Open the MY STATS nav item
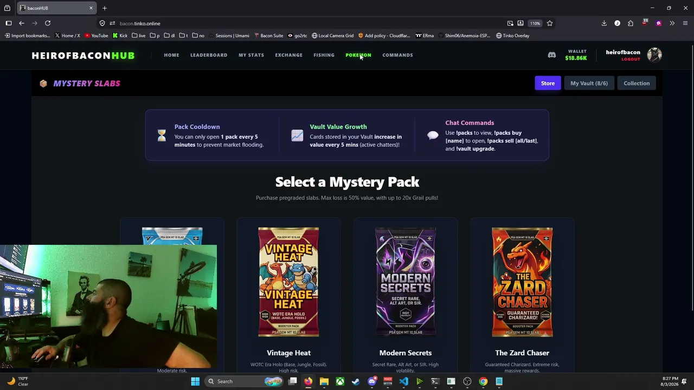694x390 pixels. coord(251,55)
